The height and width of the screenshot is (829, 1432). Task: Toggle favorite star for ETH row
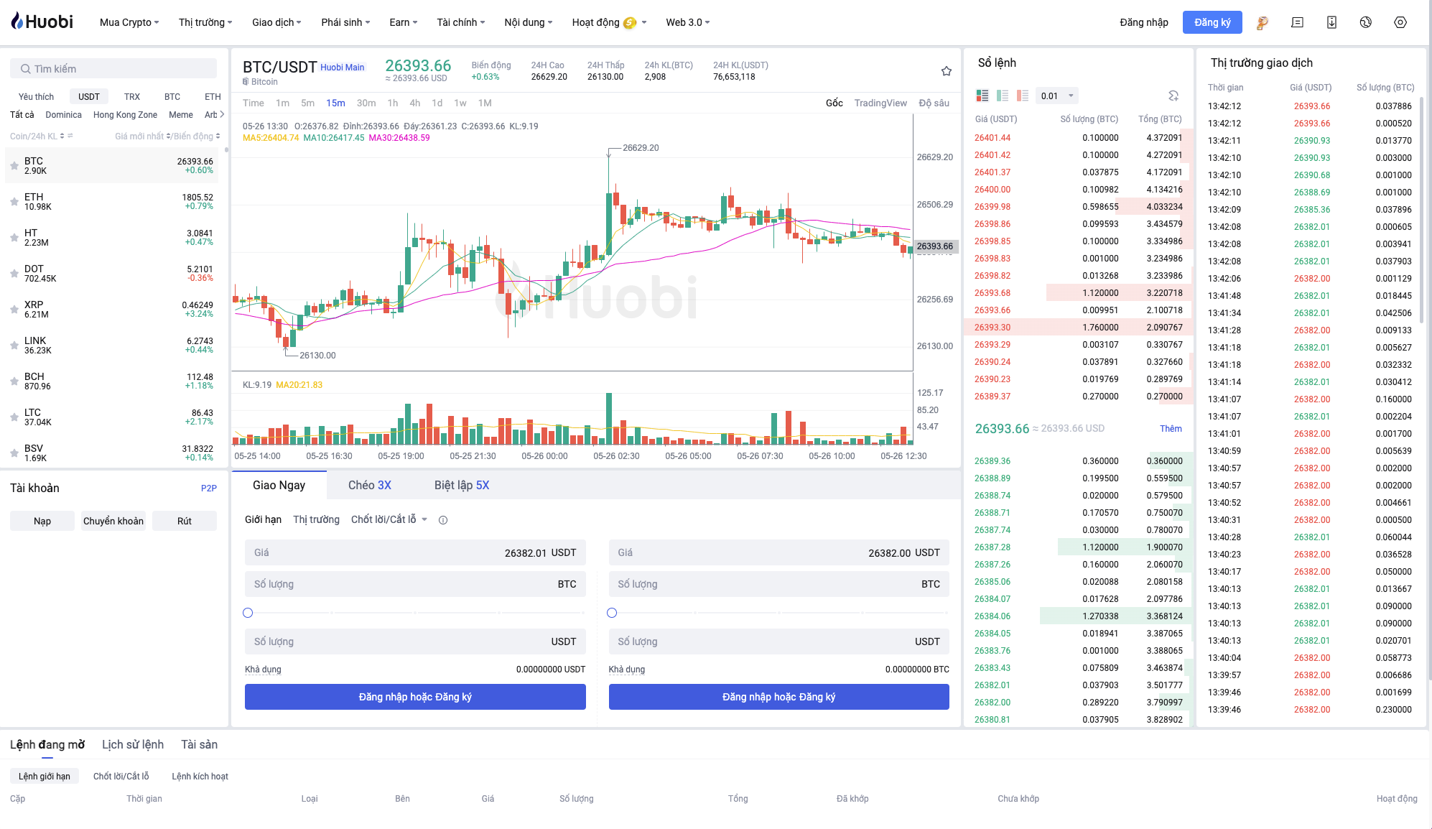pyautogui.click(x=14, y=202)
